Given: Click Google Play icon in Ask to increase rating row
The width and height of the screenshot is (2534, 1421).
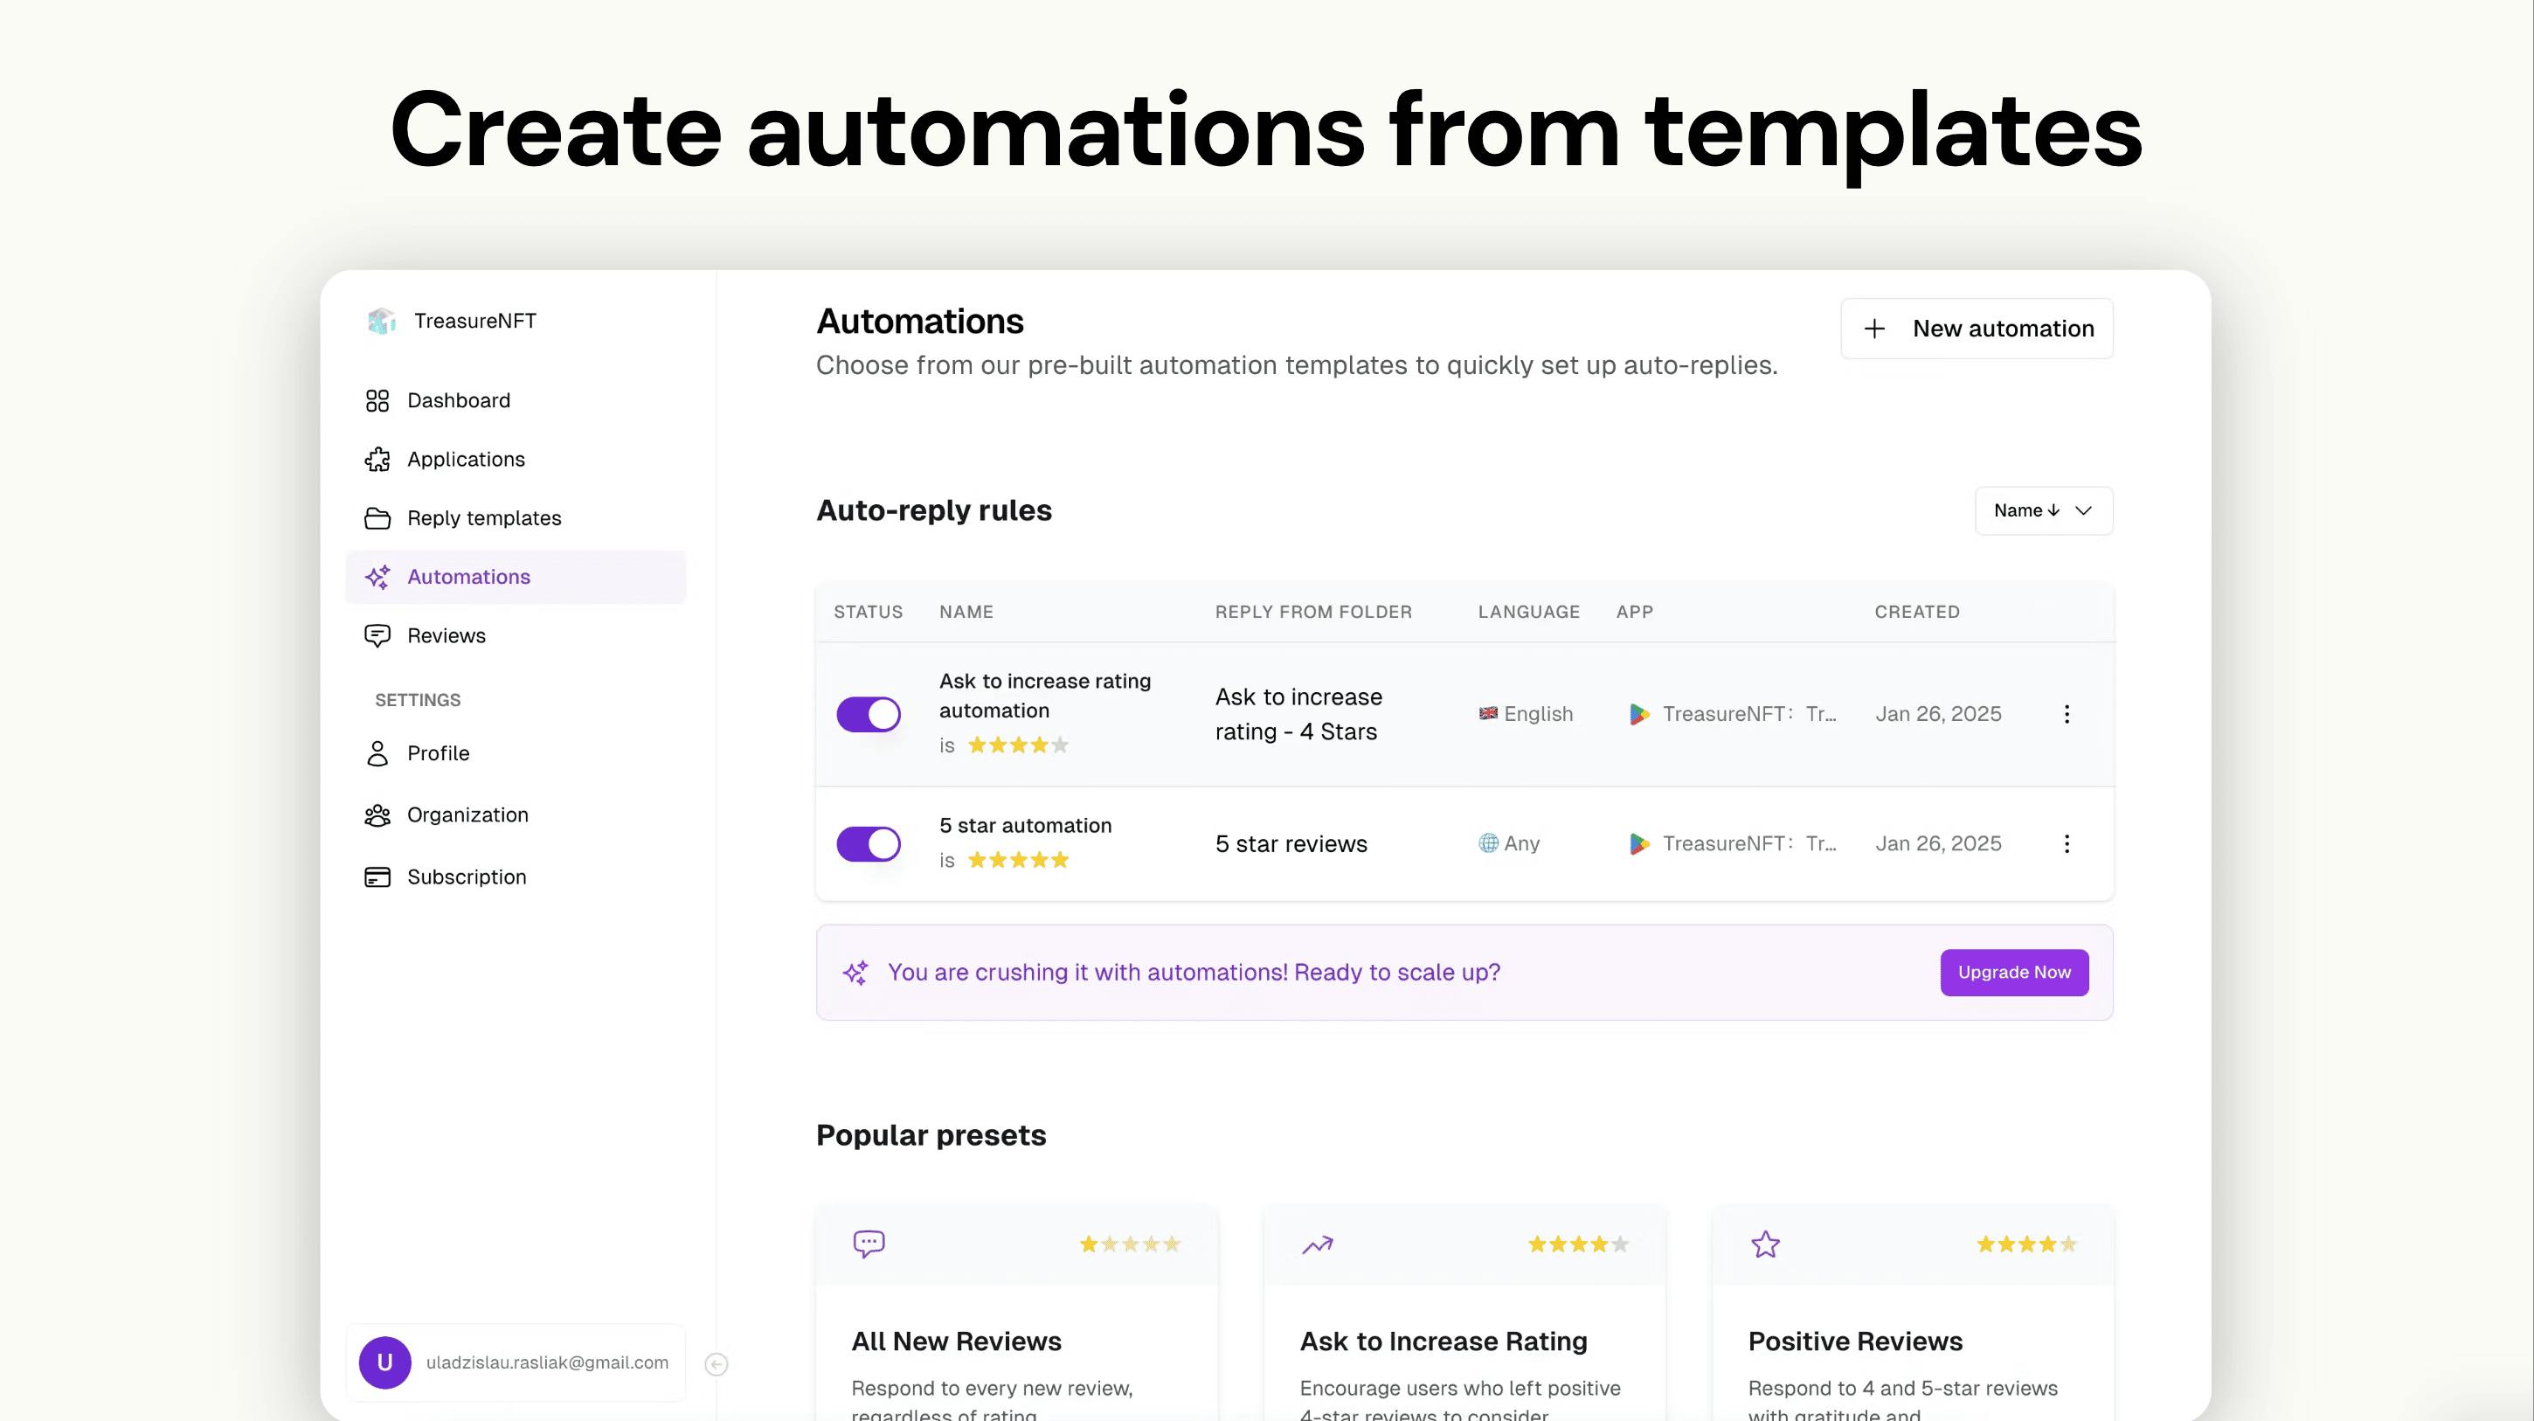Looking at the screenshot, I should click(x=1639, y=715).
